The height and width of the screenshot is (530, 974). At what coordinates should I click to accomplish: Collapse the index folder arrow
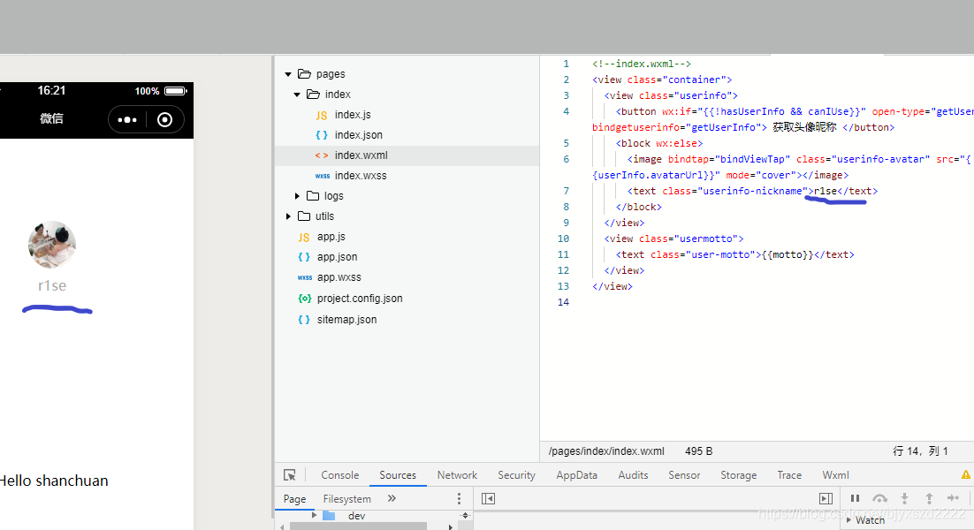(x=297, y=95)
